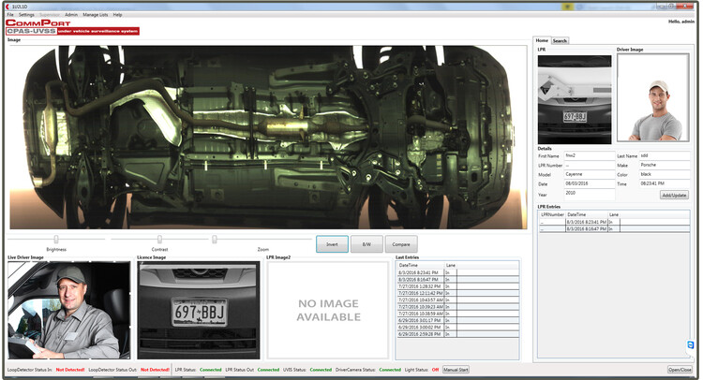Click the Date field showing 08/03/2016
This screenshot has width=703, height=380.
(590, 184)
